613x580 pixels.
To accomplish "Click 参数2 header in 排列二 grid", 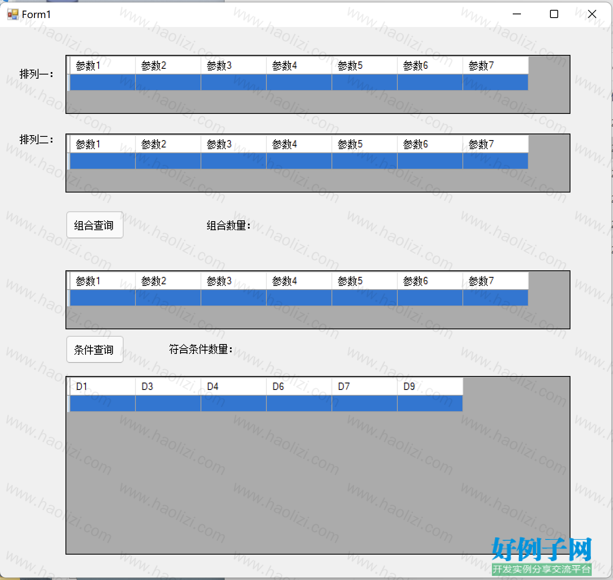I will pos(168,144).
